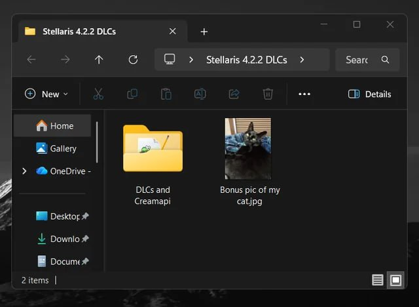Toggle the Details pane
This screenshot has height=307, width=419.
tap(369, 94)
